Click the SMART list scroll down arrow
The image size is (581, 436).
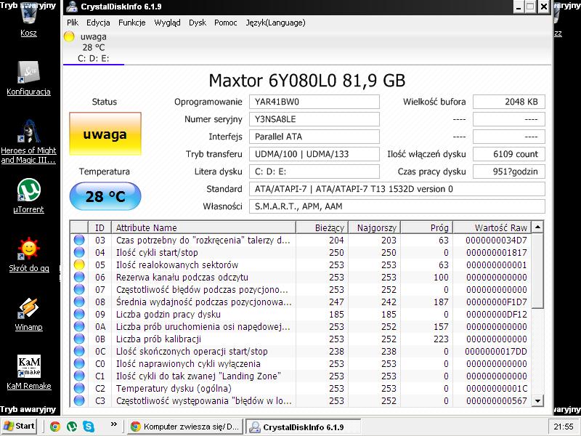[x=537, y=400]
